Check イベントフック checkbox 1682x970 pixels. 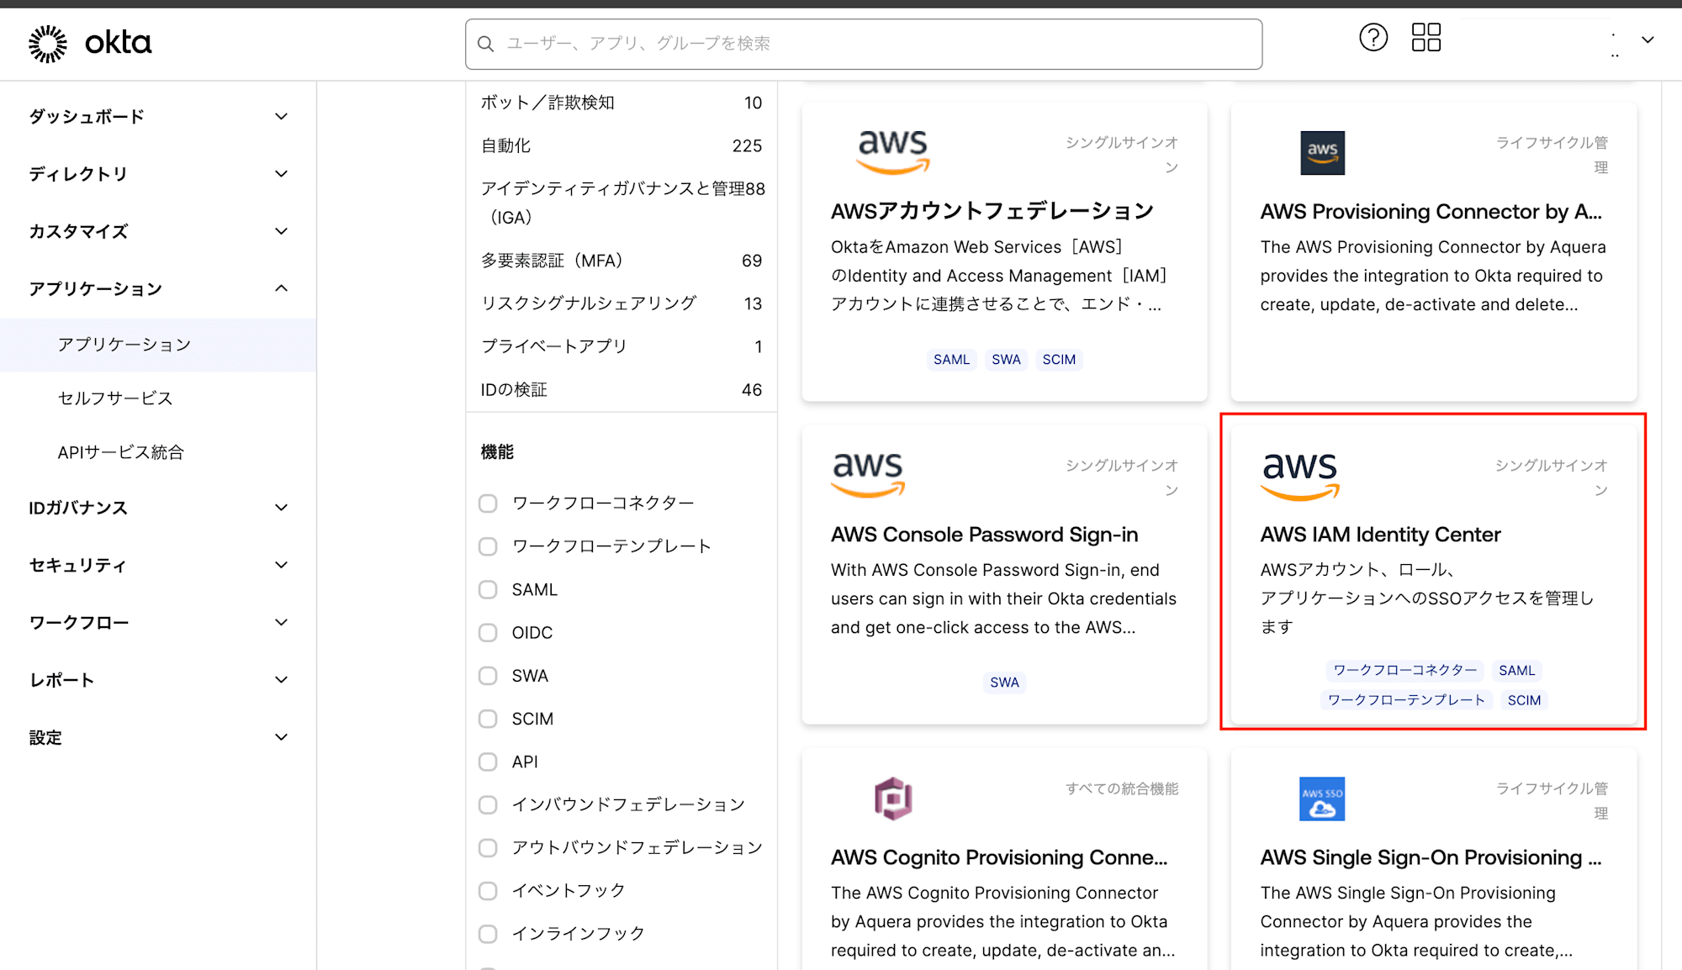[x=488, y=891]
